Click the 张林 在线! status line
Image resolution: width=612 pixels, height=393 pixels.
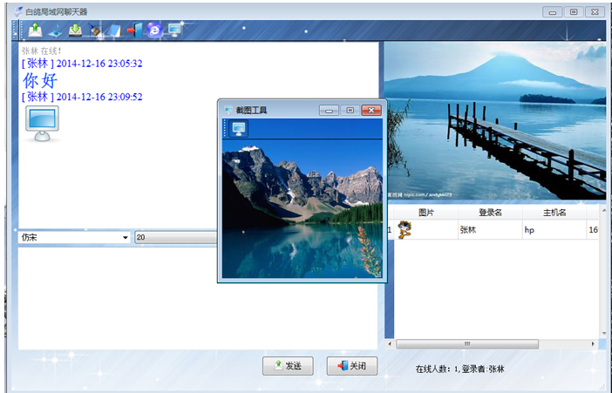click(x=41, y=51)
